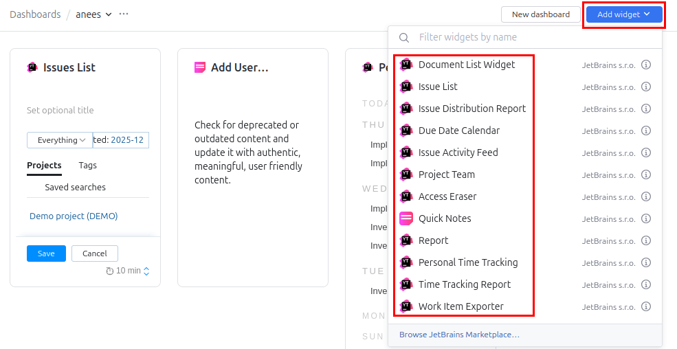Open the Add widget dropdown
This screenshot has width=677, height=349.
(623, 14)
